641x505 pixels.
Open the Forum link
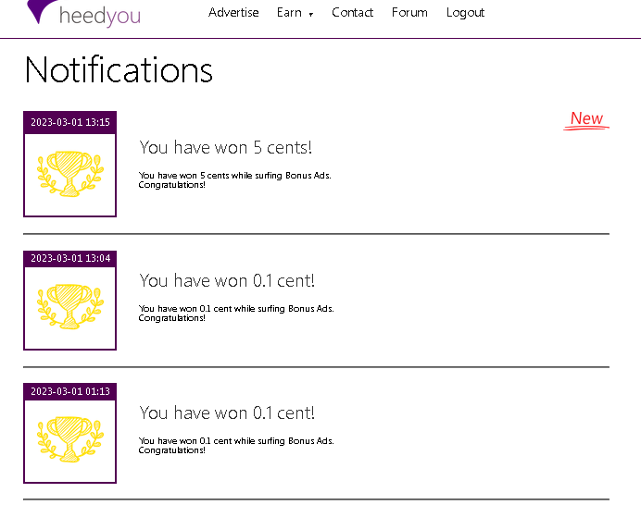coord(409,13)
